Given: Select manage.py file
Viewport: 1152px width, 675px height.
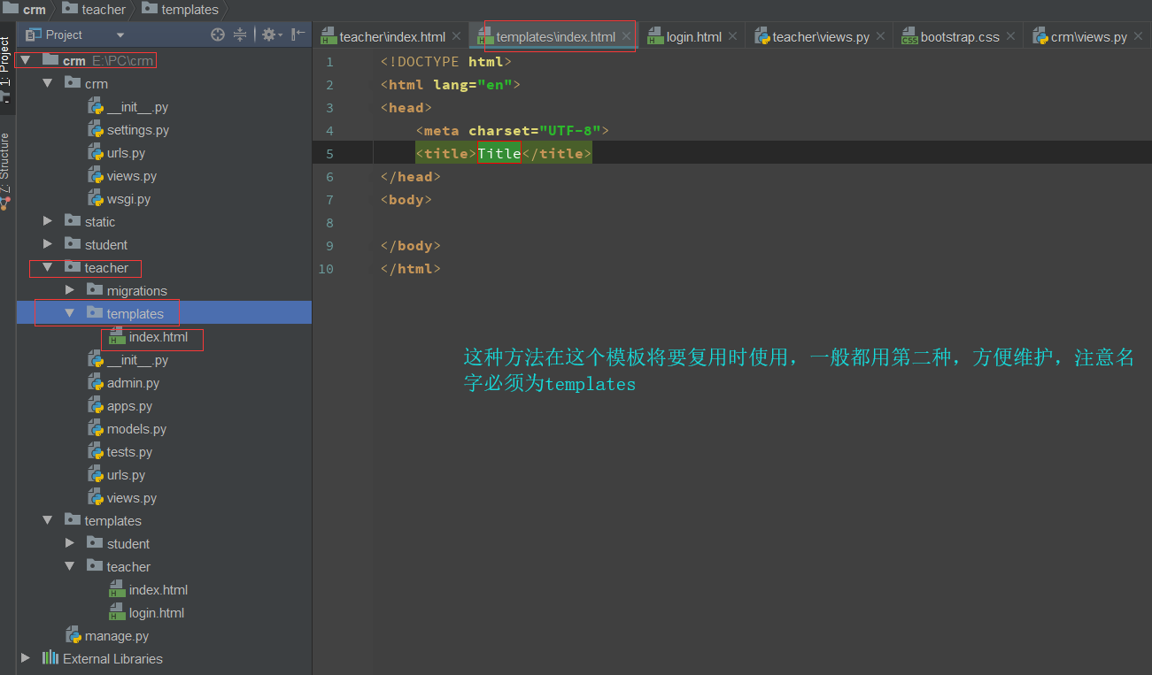Looking at the screenshot, I should pyautogui.click(x=117, y=636).
